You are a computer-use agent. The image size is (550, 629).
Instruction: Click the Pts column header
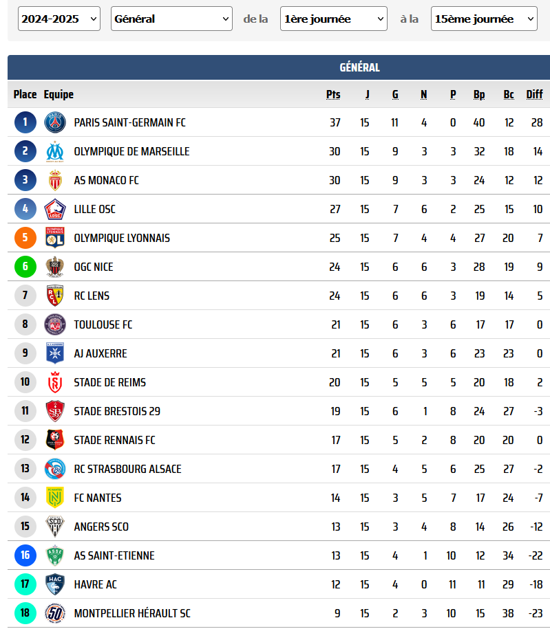(333, 94)
